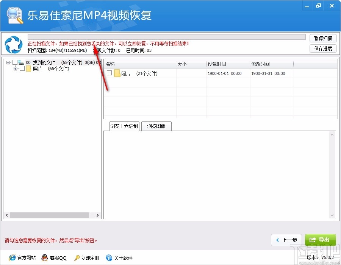Collapse the 00 找到的文件 tree node
This screenshot has width=341, height=265.
[9, 62]
